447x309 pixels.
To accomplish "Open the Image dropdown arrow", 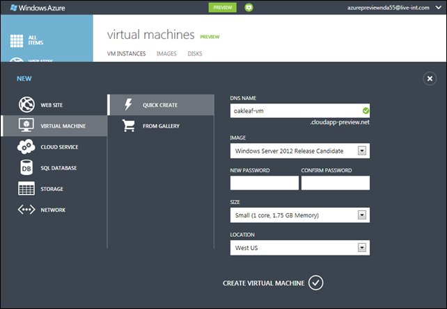I will [x=362, y=151].
